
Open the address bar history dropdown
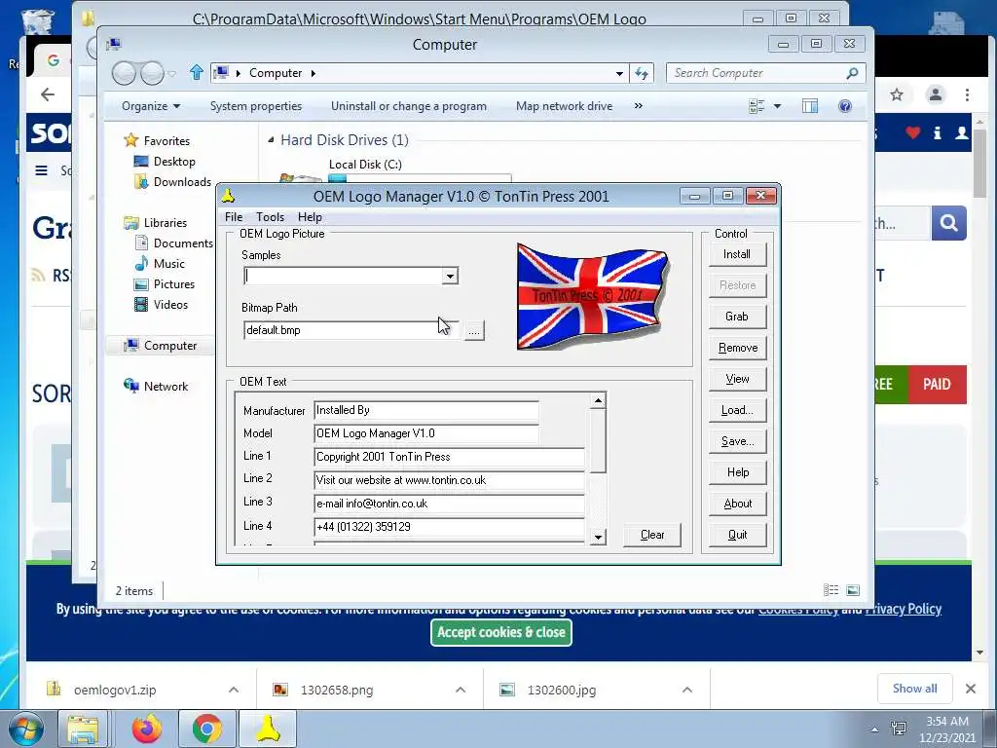619,73
